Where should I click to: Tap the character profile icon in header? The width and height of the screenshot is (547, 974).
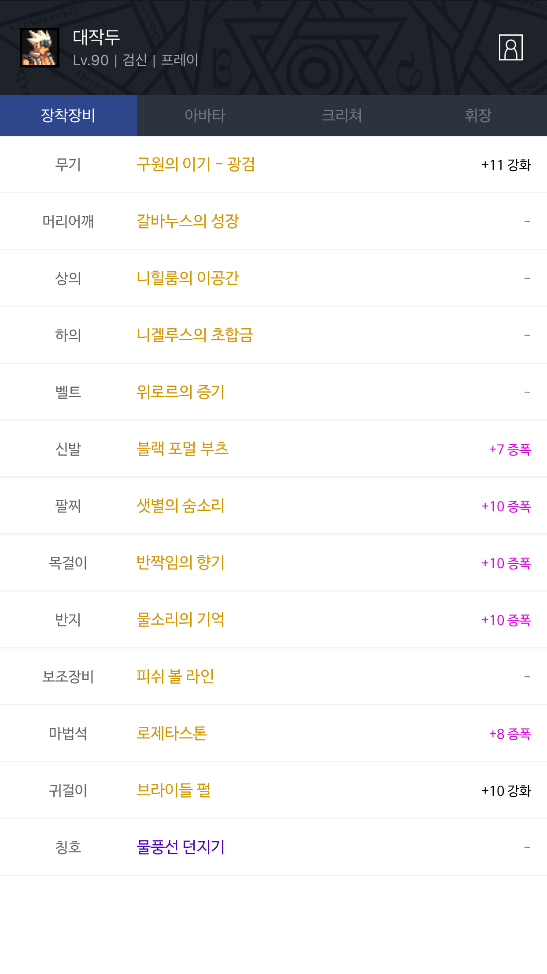510,48
